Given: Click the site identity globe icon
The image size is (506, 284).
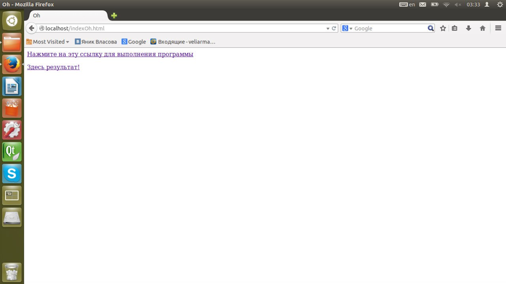Looking at the screenshot, I should (42, 28).
